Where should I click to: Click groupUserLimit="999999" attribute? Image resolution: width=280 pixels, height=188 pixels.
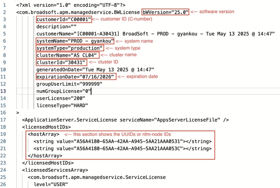point(69,84)
